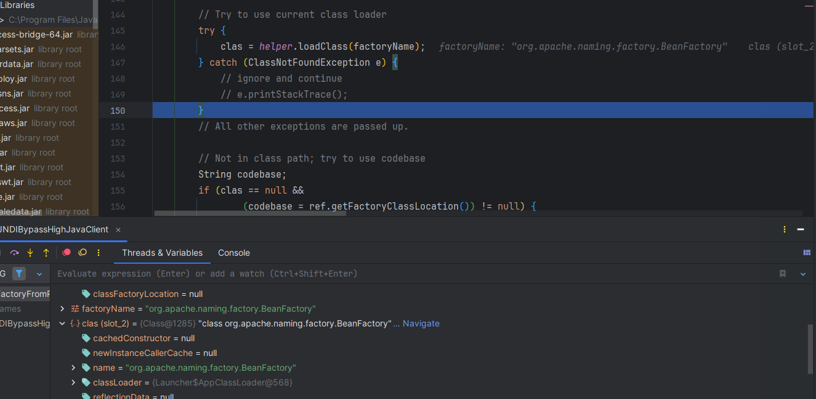Click the Navigate link for clas
This screenshot has width=816, height=399.
421,323
